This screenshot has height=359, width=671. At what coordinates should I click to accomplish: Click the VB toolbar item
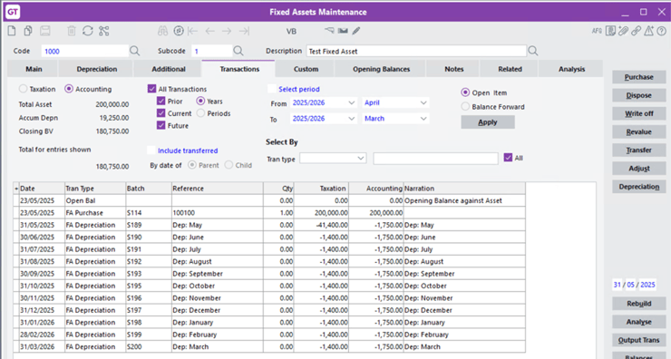[291, 31]
